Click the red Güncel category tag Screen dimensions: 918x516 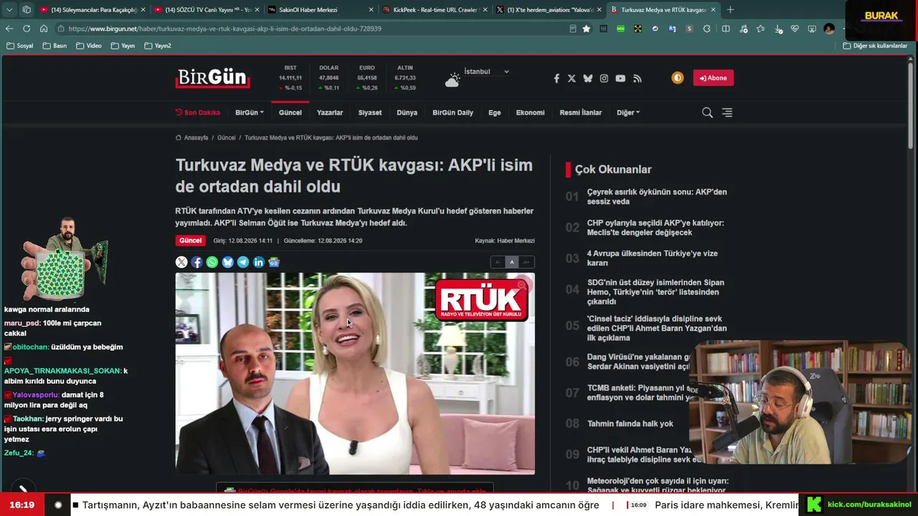click(x=191, y=241)
